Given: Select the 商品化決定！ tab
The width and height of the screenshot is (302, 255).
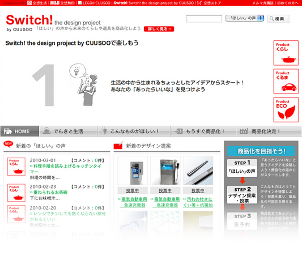Looking at the screenshot, I should 269,131.
